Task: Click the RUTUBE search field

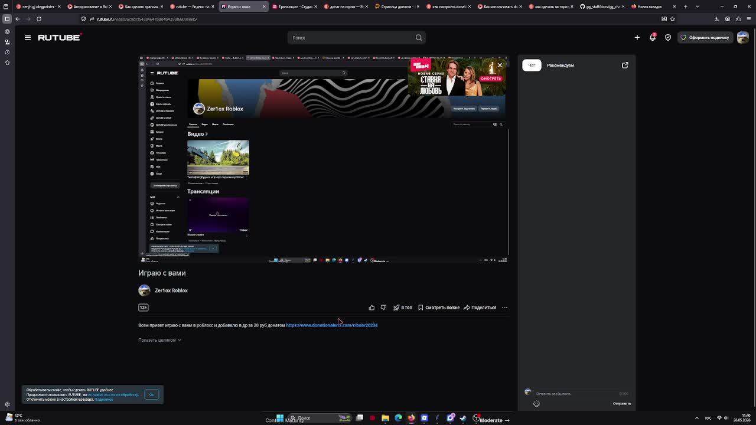Action: coord(356,38)
